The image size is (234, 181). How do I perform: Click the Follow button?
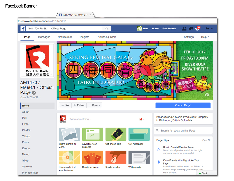[79, 105]
